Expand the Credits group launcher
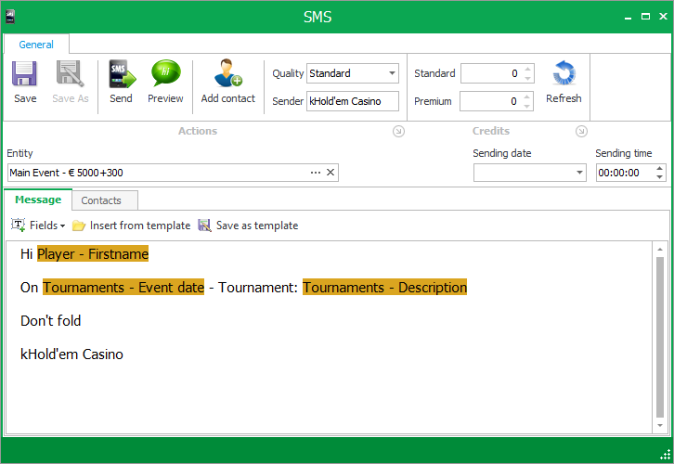This screenshot has height=464, width=674. (581, 132)
